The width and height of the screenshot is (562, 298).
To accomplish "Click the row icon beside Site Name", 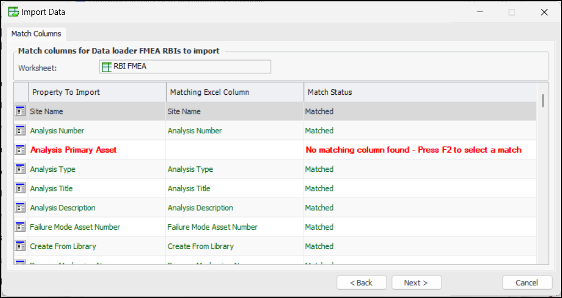I will (20, 111).
